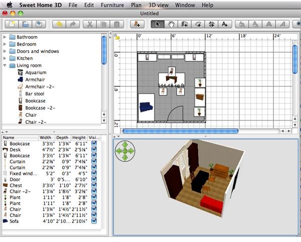Viewport: 301px width, 242px height.
Task: Click the 3D view navigation arrows control
Action: pos(125,151)
